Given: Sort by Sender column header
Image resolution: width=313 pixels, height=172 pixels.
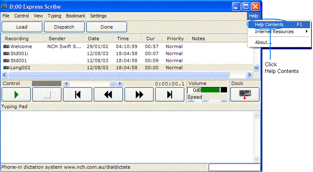Looking at the screenshot, I should [x=64, y=39].
